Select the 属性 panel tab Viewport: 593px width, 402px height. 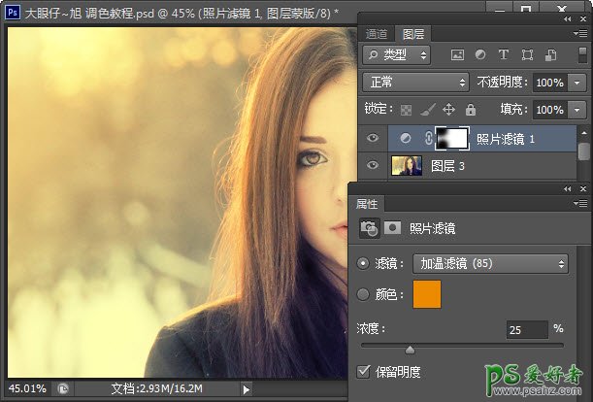(368, 204)
